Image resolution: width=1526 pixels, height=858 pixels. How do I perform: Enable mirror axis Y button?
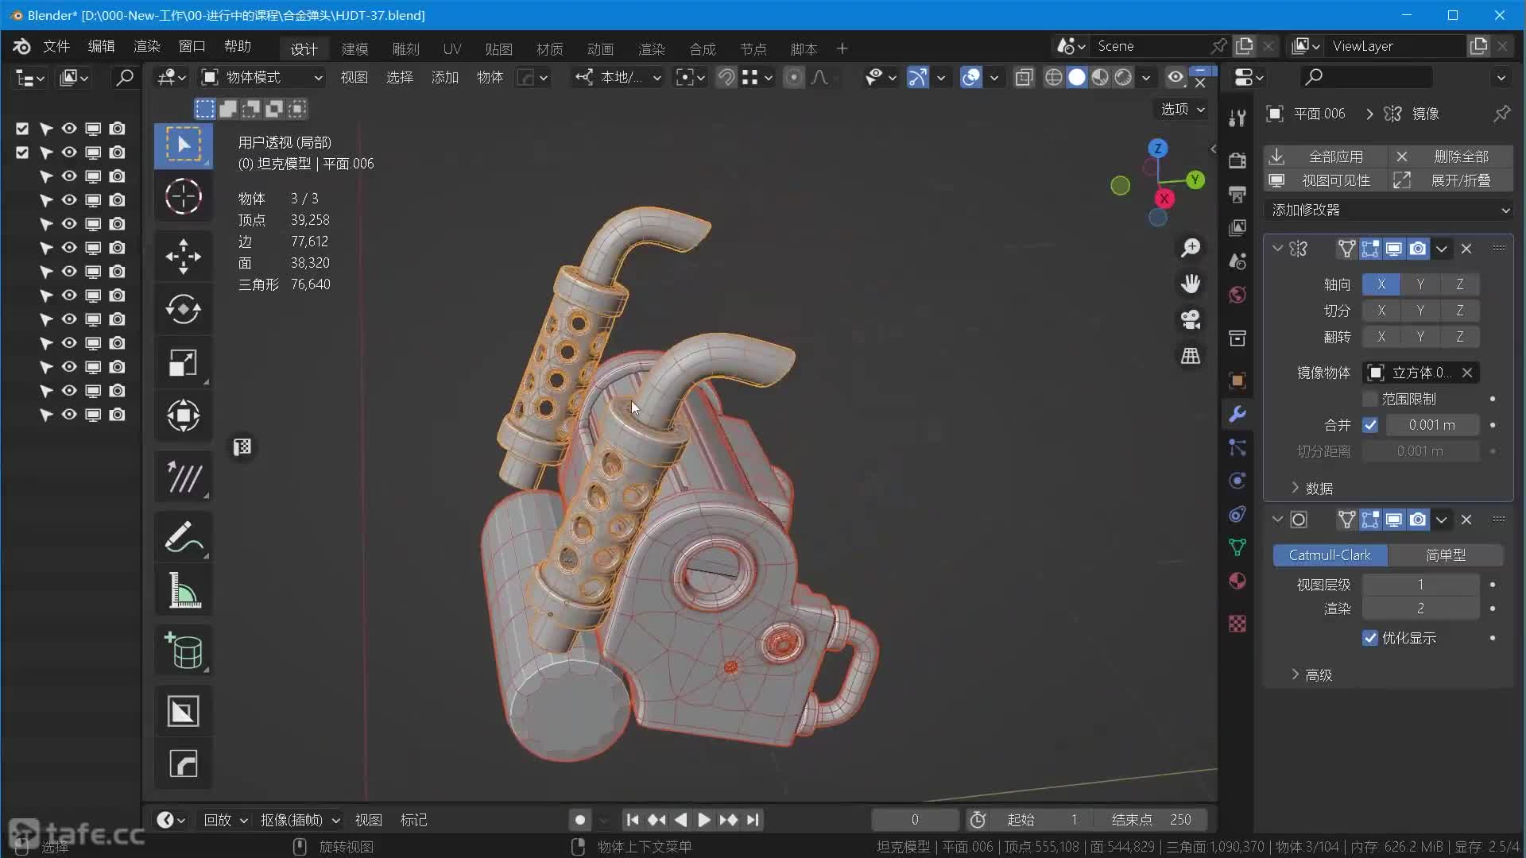pos(1419,284)
